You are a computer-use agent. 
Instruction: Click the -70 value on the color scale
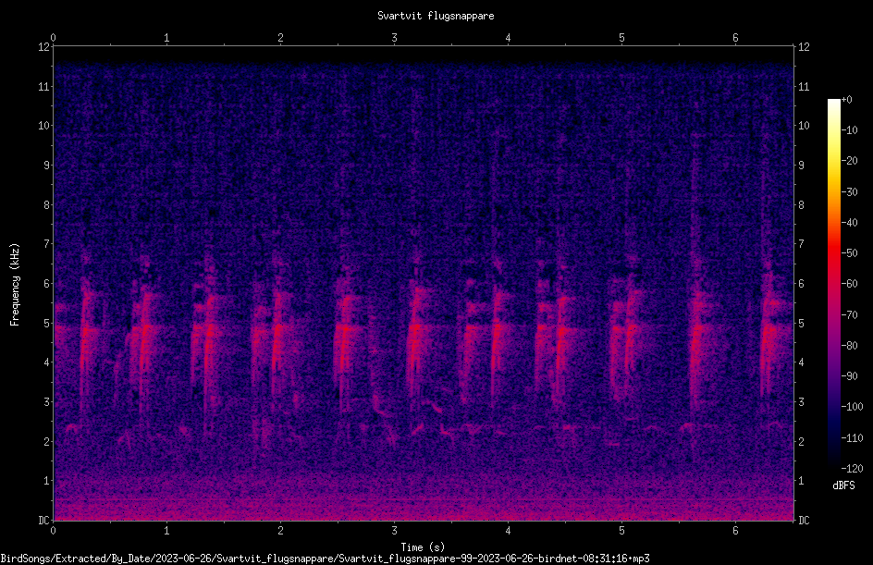[850, 315]
